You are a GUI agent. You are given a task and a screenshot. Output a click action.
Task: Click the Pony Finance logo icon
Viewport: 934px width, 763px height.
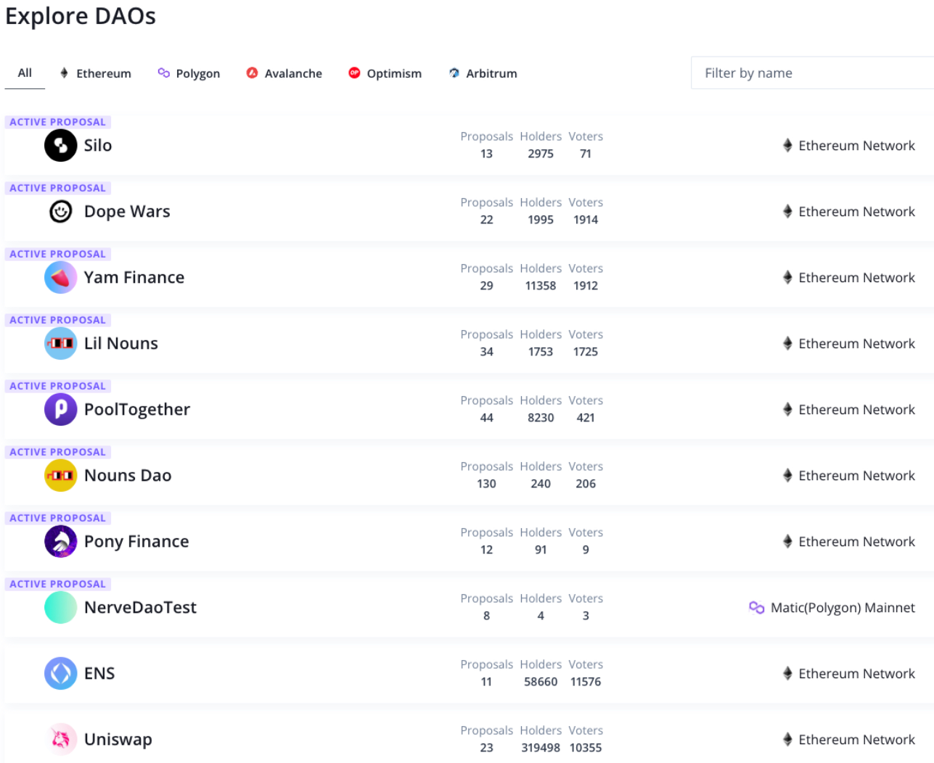tap(61, 542)
